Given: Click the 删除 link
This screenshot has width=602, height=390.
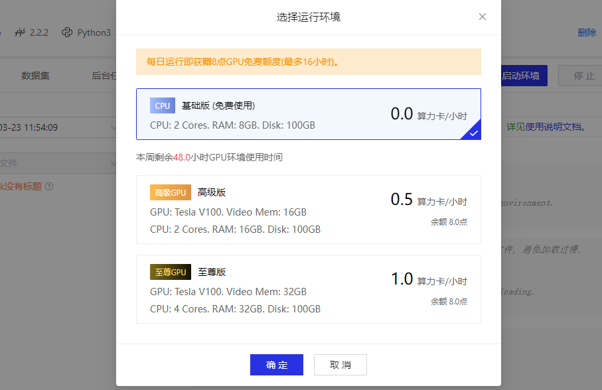Looking at the screenshot, I should (x=587, y=32).
